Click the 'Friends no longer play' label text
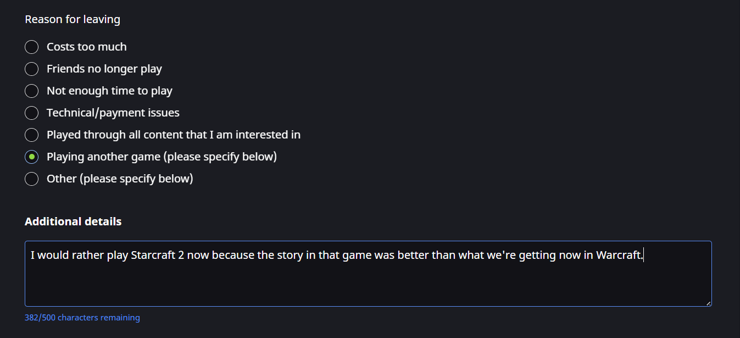This screenshot has width=740, height=338. tap(104, 69)
